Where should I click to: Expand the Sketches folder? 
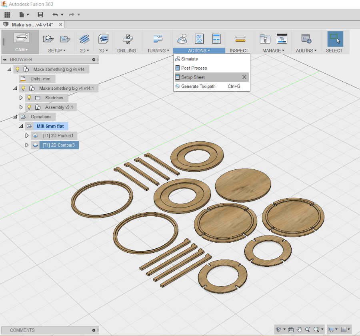coord(21,98)
